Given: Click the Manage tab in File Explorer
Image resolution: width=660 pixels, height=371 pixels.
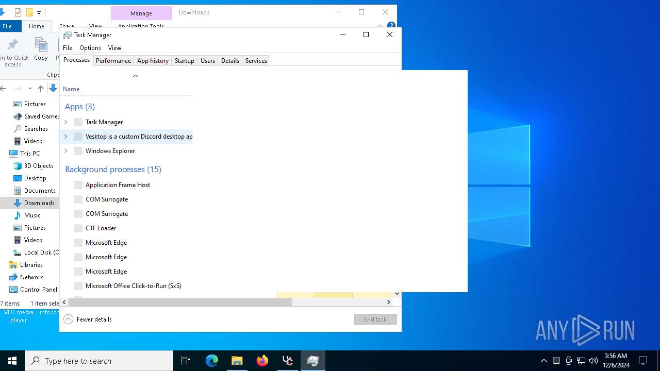Looking at the screenshot, I should coord(141,13).
